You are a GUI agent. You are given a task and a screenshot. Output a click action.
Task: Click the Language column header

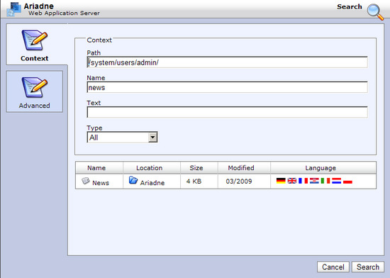pyautogui.click(x=323, y=168)
